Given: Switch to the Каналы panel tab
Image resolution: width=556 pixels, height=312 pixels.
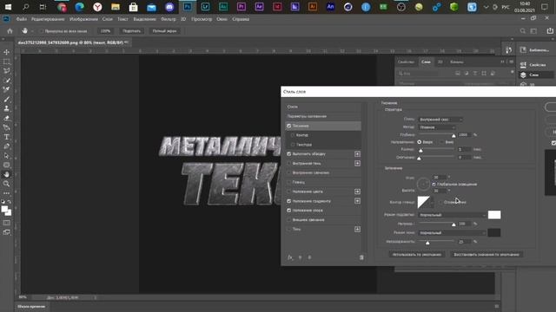Looking at the screenshot, I should tap(457, 62).
